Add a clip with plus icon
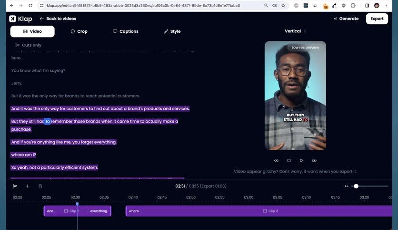 click(28, 186)
